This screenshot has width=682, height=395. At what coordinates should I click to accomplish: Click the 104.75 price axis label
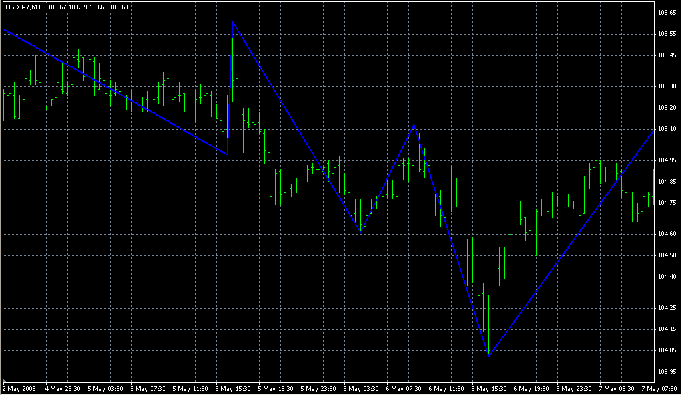coord(667,203)
